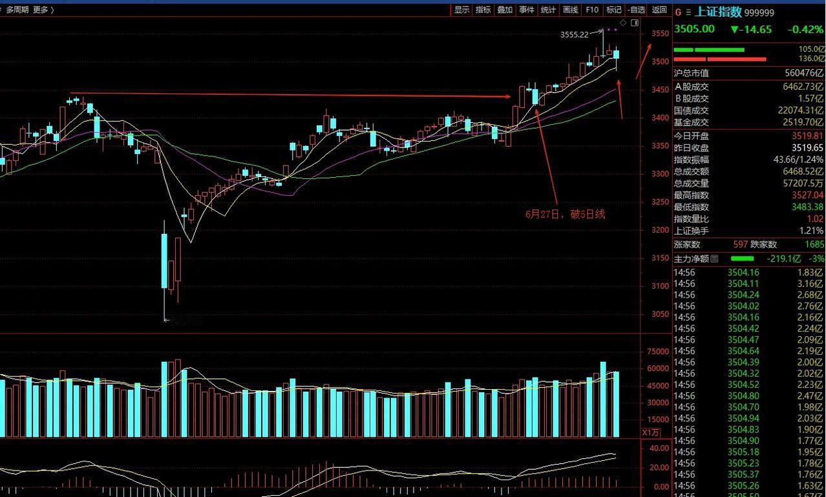Screen dimensions: 826x497
Task: Click the 返回 back button
Action: pos(659,10)
